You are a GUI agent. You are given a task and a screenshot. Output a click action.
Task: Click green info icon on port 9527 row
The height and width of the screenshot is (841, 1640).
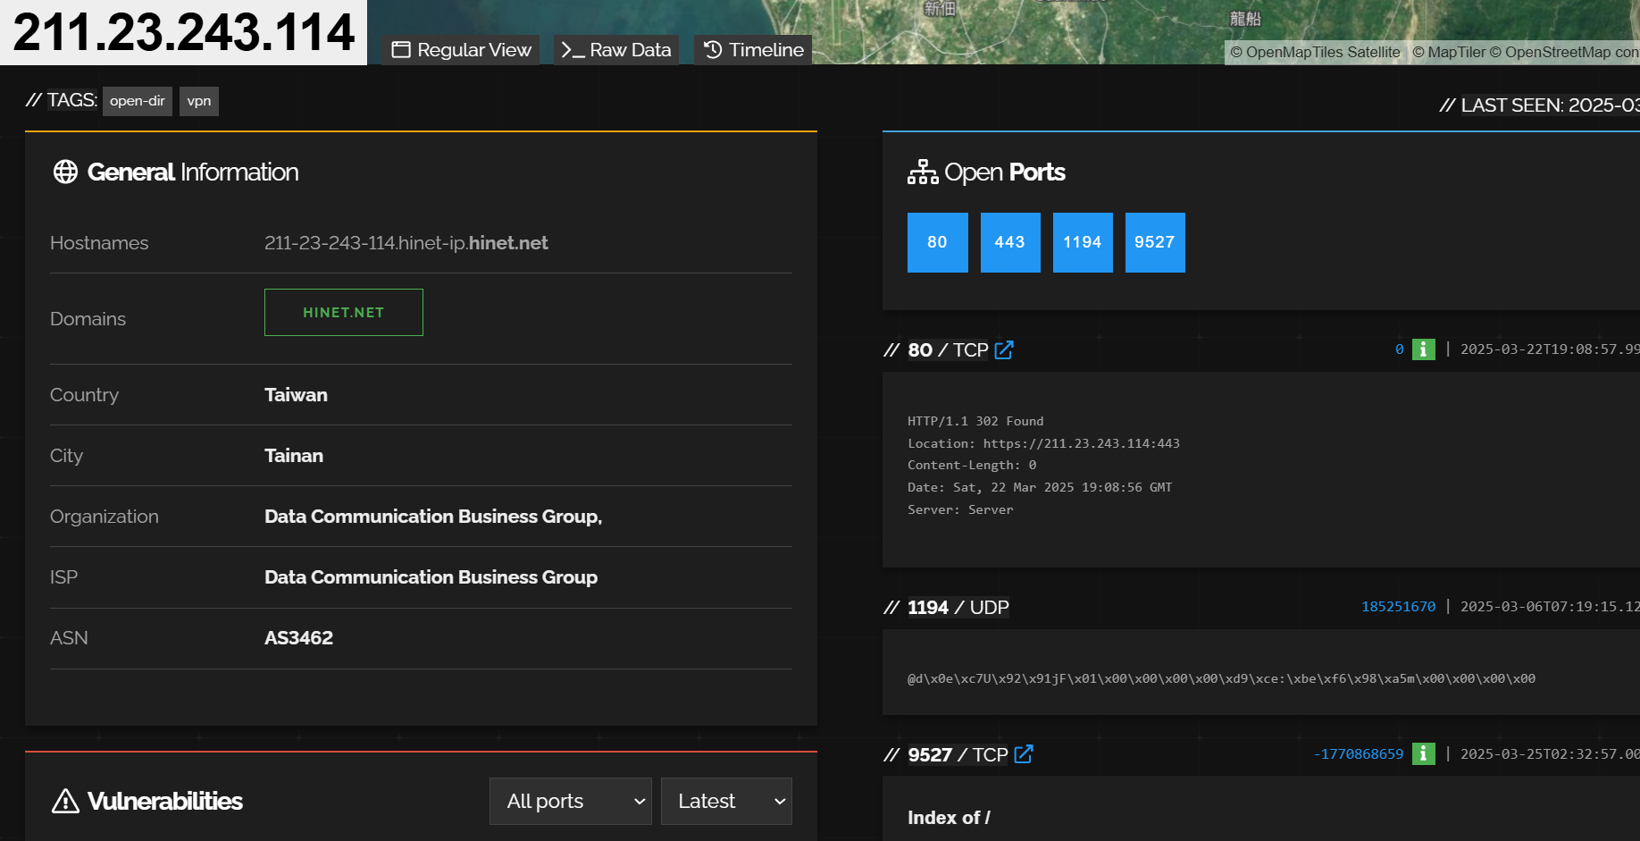pyautogui.click(x=1423, y=754)
